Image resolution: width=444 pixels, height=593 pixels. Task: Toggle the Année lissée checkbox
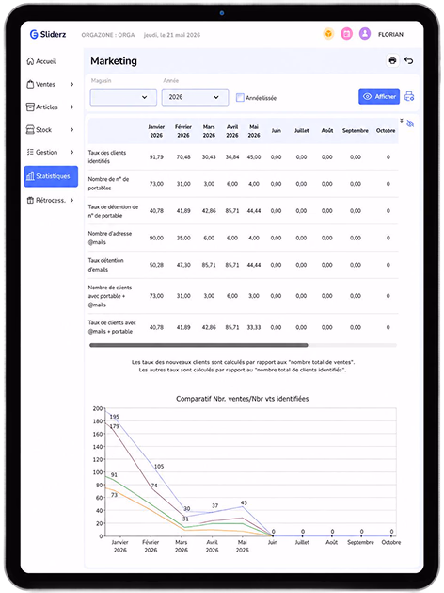tap(240, 97)
